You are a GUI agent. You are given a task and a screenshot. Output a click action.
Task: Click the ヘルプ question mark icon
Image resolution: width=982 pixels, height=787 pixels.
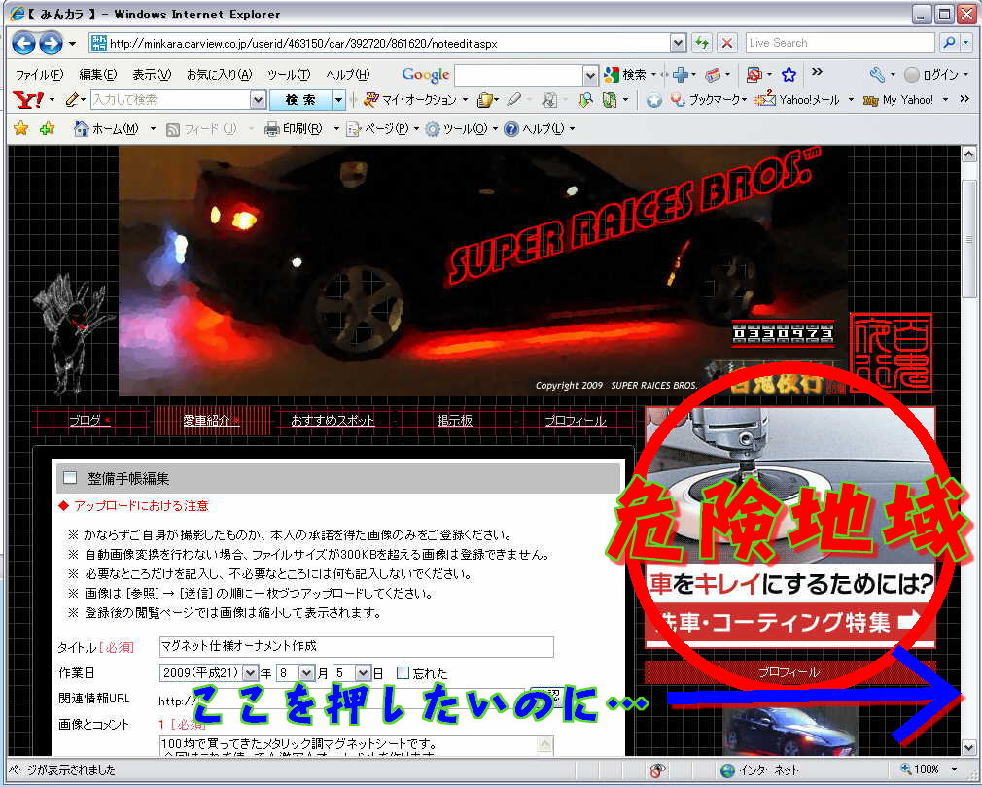511,129
